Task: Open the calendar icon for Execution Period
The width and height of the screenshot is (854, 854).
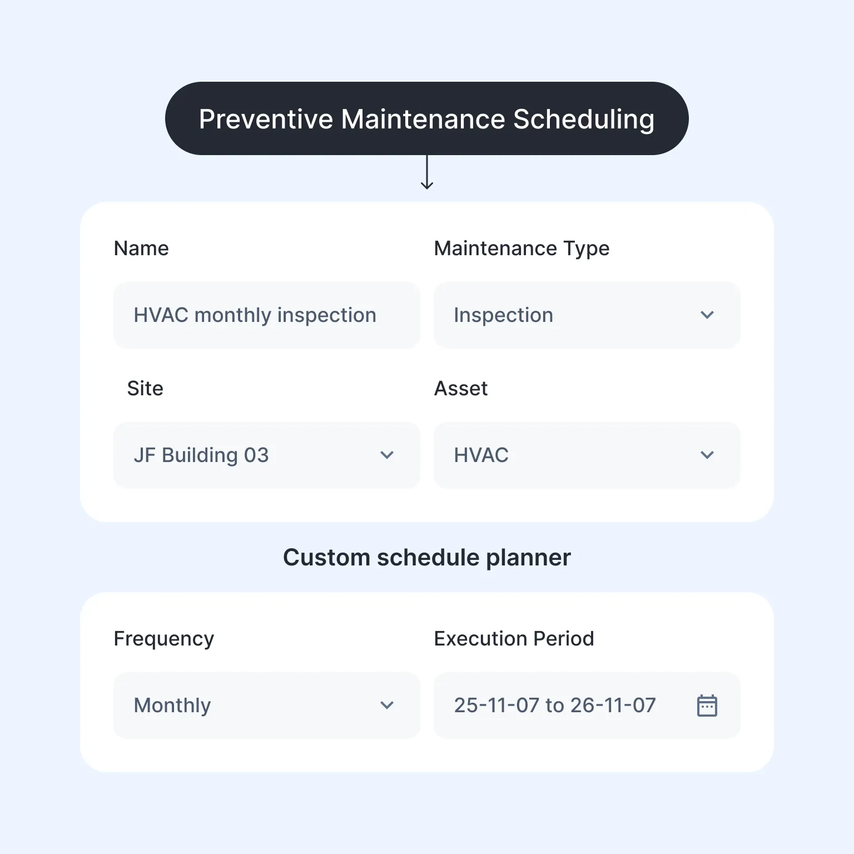Action: coord(707,705)
